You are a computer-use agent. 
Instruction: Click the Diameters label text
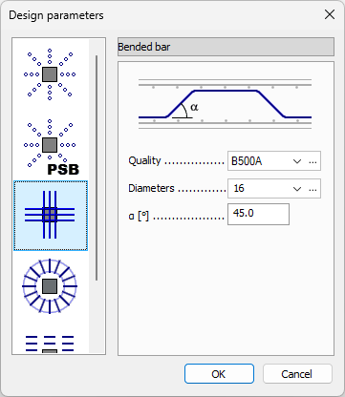151,188
